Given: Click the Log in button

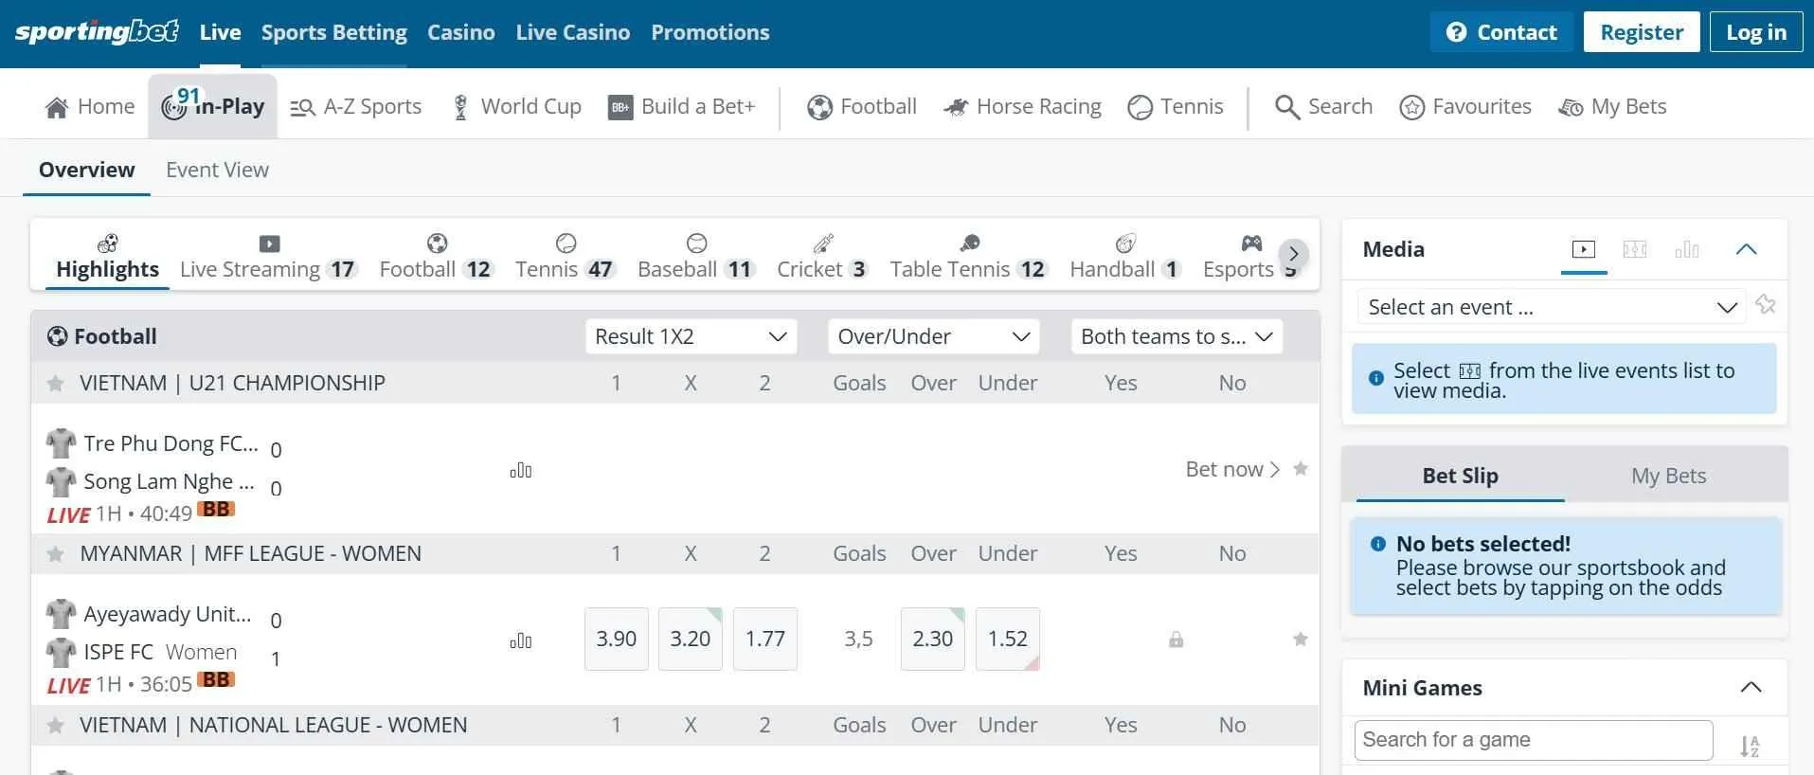Looking at the screenshot, I should tap(1756, 32).
